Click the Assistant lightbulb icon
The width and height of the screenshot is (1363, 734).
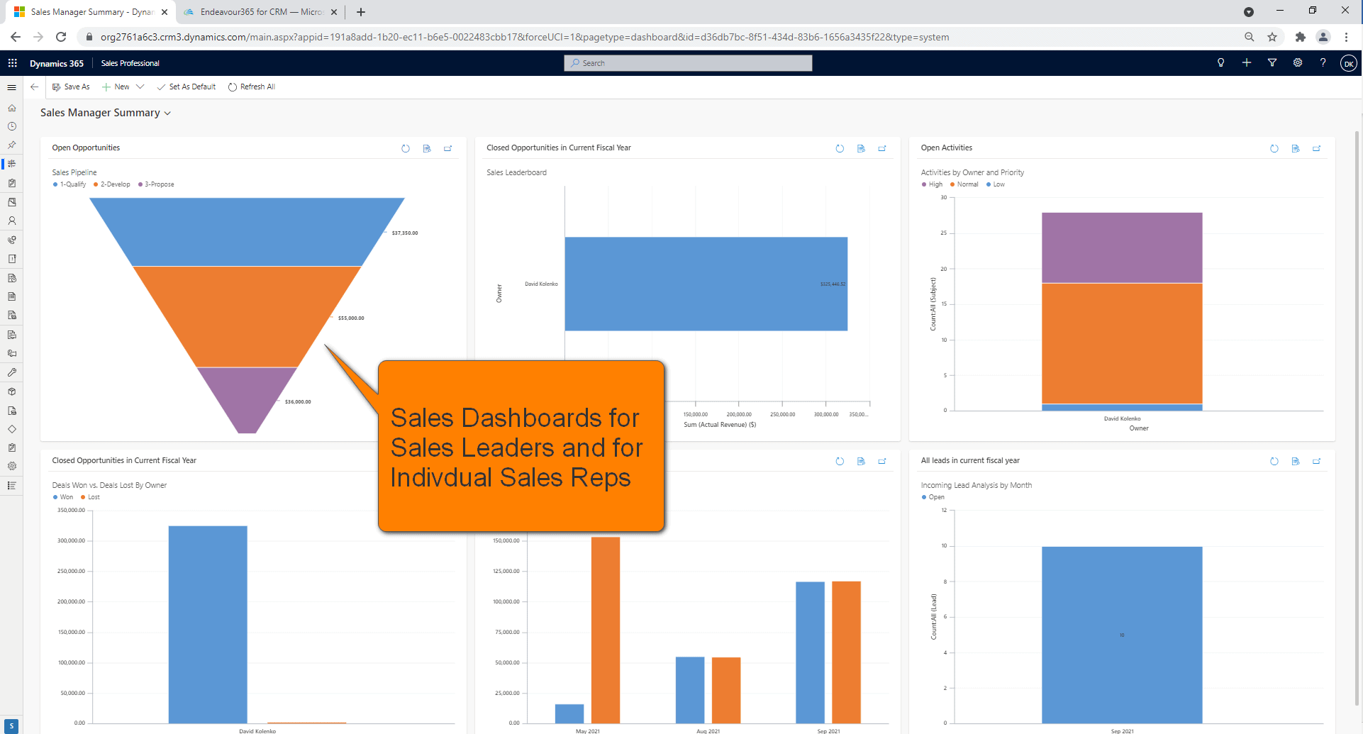1220,63
